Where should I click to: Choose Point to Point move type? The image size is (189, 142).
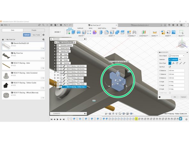(181, 63)
